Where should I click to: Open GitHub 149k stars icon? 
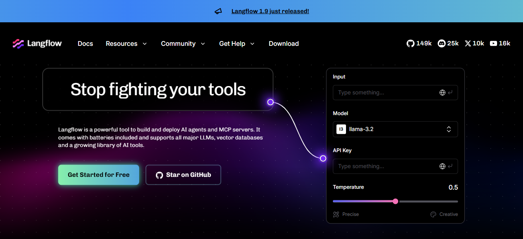coord(411,43)
